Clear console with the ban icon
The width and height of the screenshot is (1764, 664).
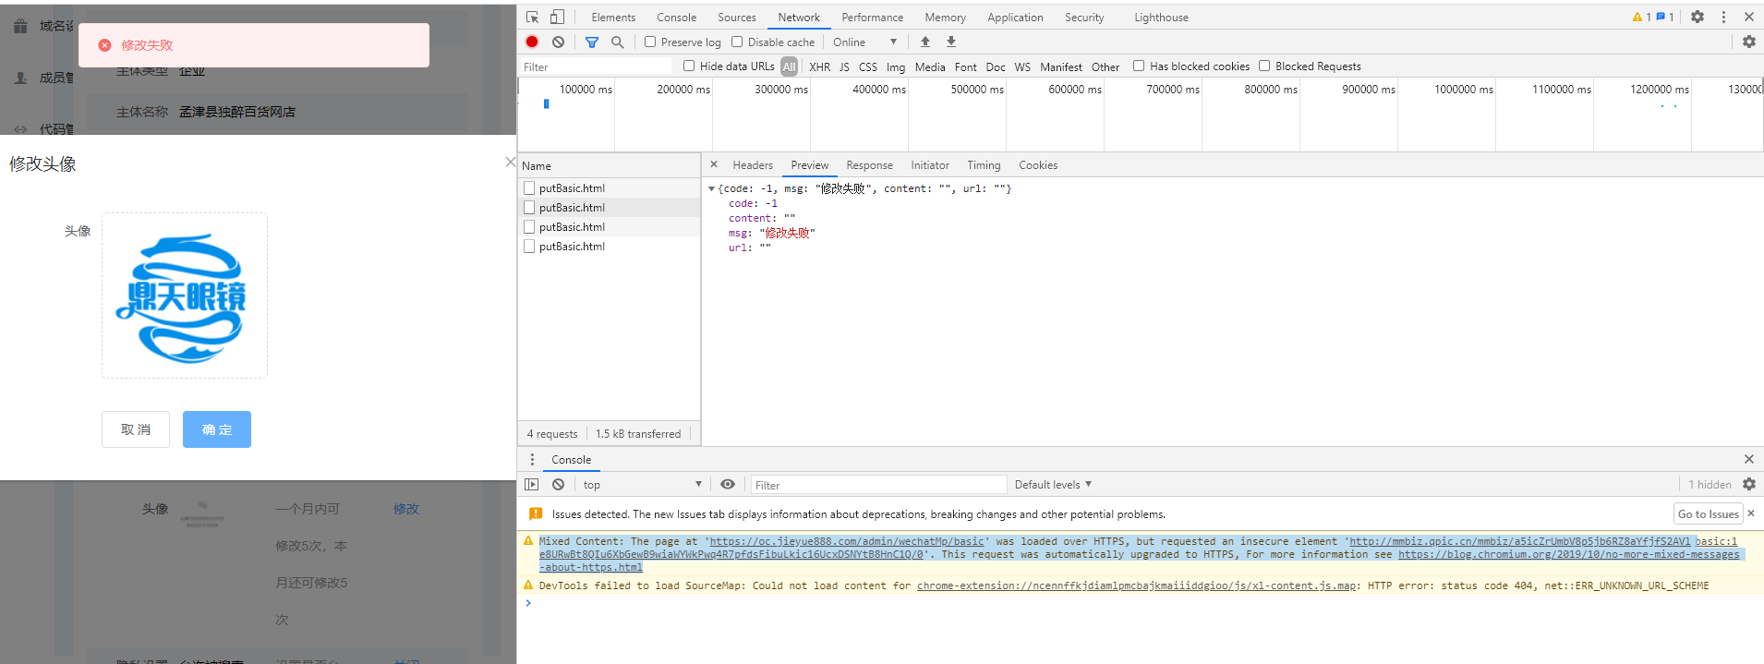(x=558, y=484)
